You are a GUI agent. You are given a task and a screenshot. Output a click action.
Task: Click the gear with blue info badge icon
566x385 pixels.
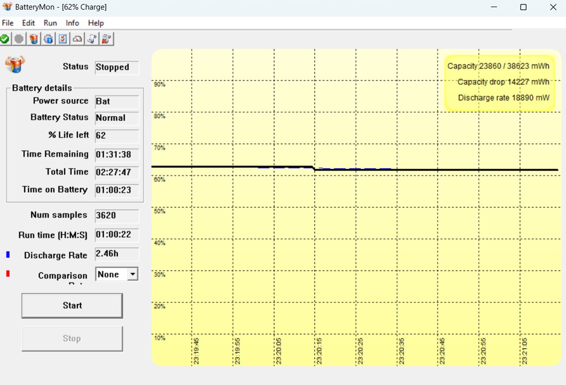point(48,39)
